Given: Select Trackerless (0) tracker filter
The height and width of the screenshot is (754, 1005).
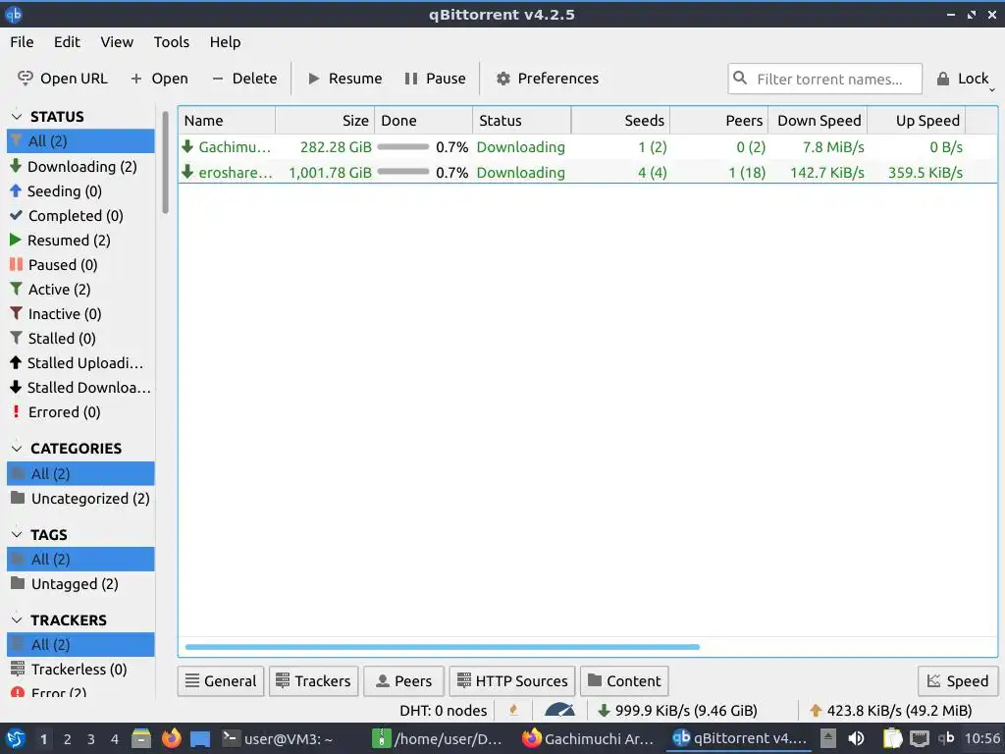Looking at the screenshot, I should pos(80,669).
